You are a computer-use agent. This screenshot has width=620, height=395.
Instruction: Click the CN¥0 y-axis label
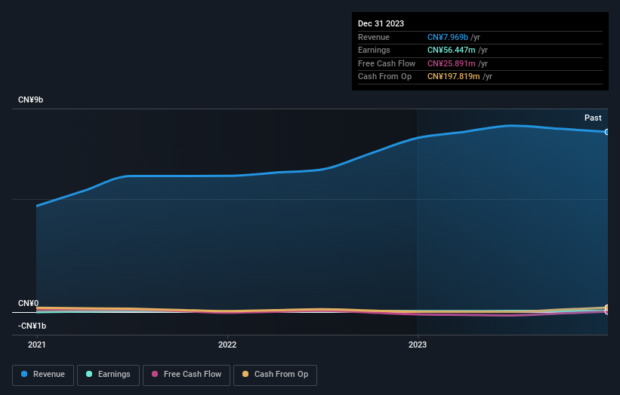click(29, 304)
